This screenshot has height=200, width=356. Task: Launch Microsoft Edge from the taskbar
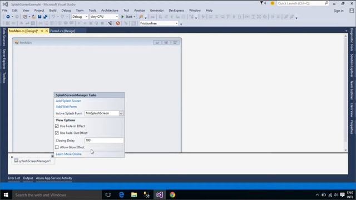[121, 195]
